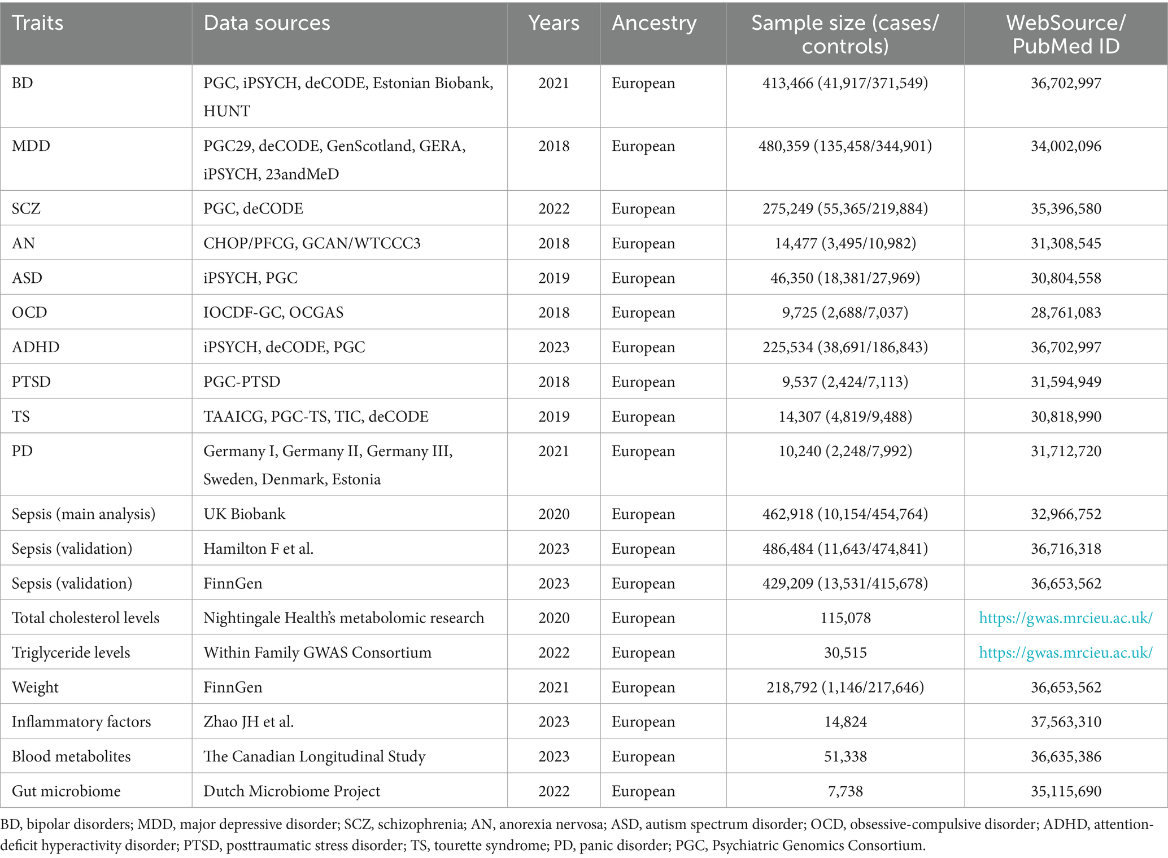Click PubMed ID 35,396,580

1066,209
